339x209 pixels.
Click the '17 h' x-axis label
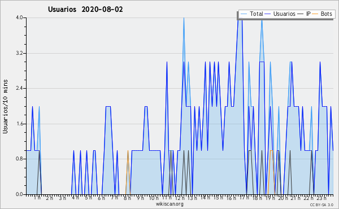coord(244,198)
